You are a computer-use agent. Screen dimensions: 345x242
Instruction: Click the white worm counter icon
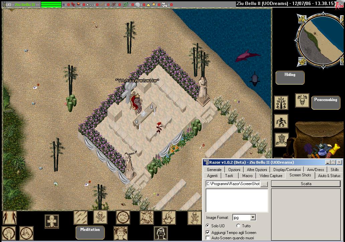tap(164, 4)
